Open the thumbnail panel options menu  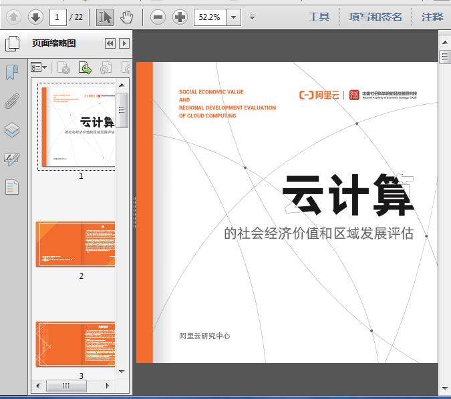coord(39,67)
